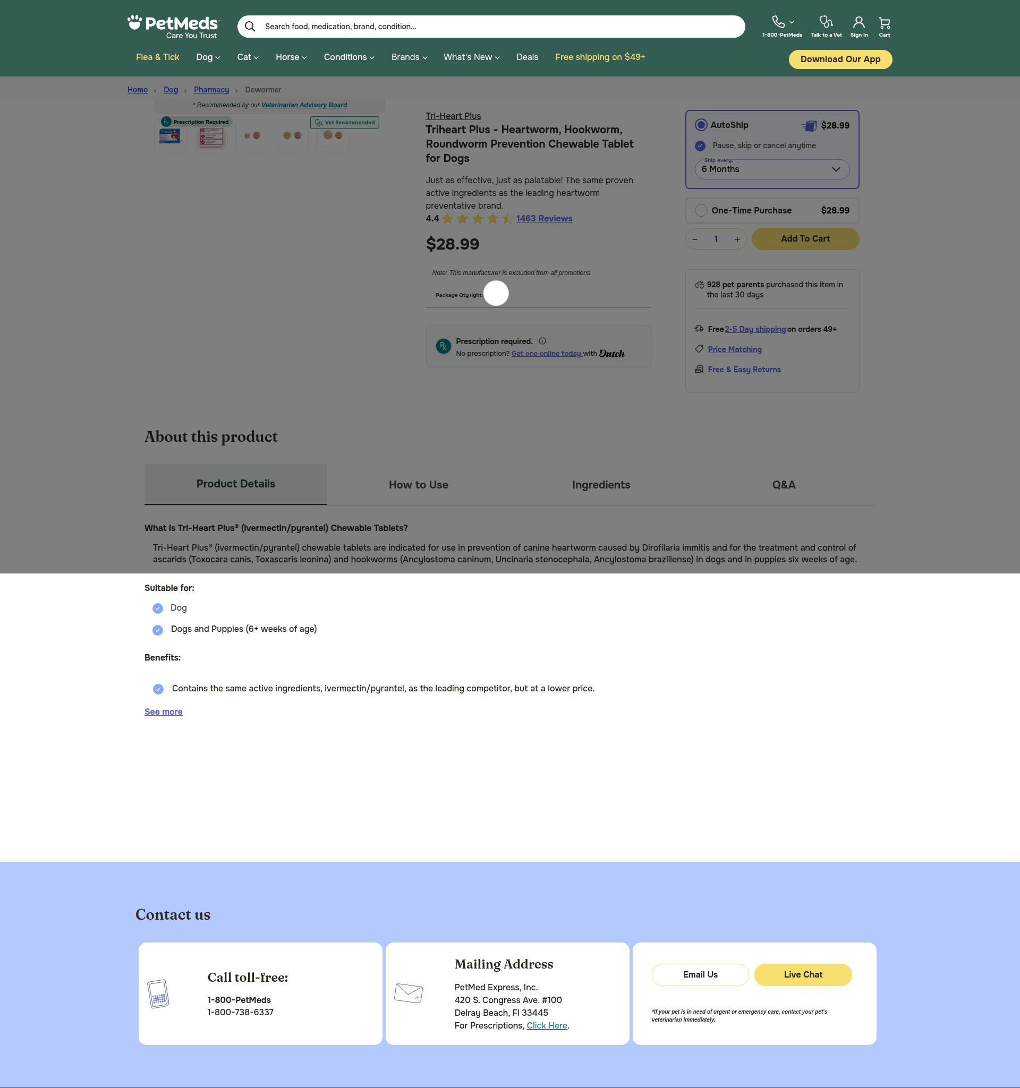Viewport: 1020px width, 1088px height.
Task: Open the 1-800-PetMeds phone icon
Action: (778, 22)
